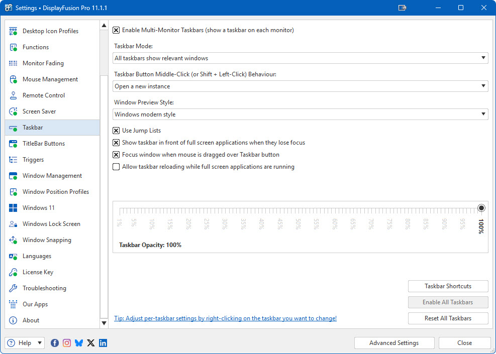Disable Enable Multi-Monitor Taskbars
The width and height of the screenshot is (496, 354).
click(116, 30)
